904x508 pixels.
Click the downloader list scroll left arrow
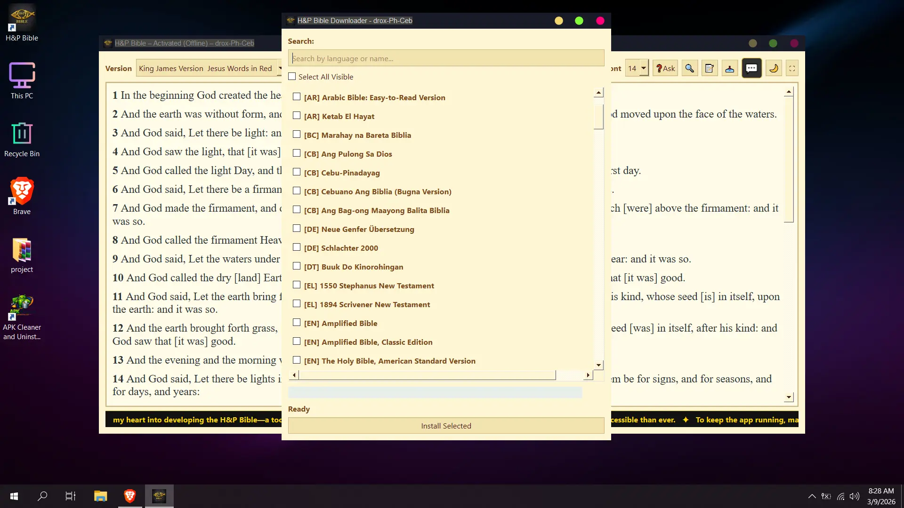pyautogui.click(x=294, y=375)
